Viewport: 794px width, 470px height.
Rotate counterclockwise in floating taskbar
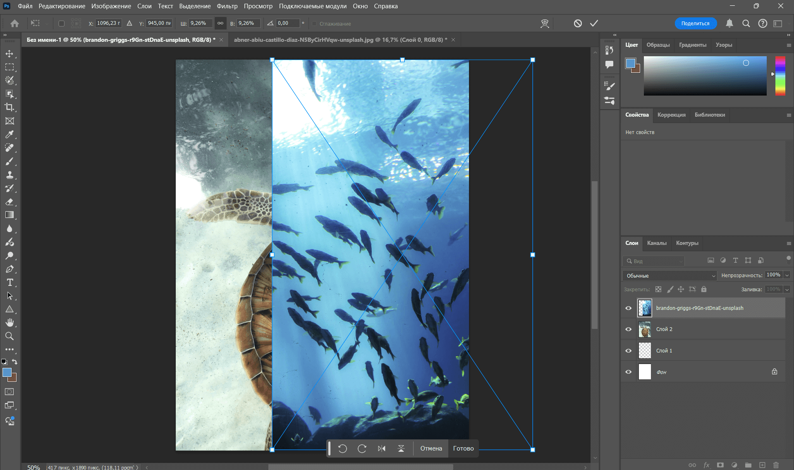[x=342, y=448]
